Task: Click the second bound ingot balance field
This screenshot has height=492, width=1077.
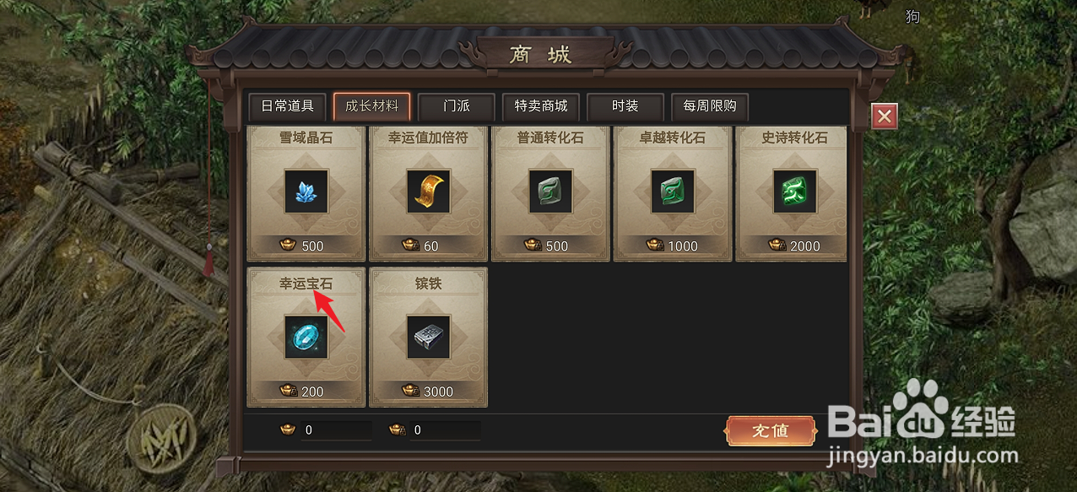Action: coord(445,430)
